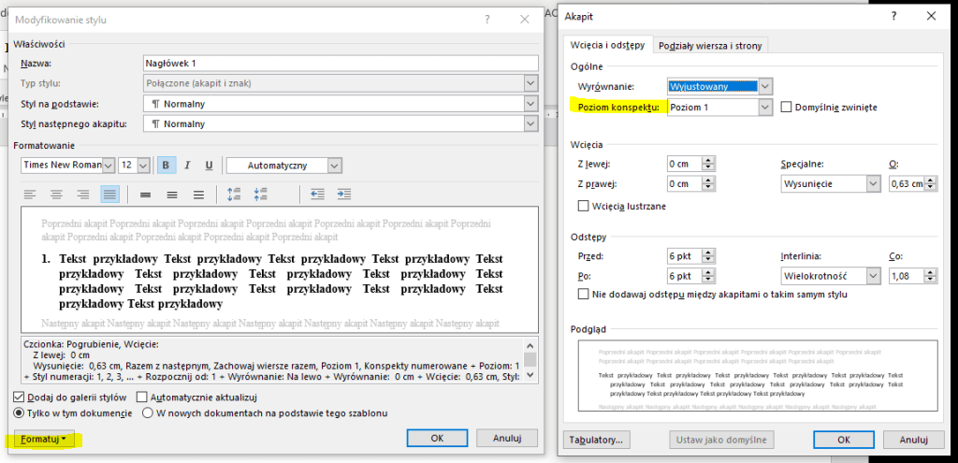Enable 'Automatycznie aktualizuj' checkbox
This screenshot has width=958, height=463.
[142, 398]
